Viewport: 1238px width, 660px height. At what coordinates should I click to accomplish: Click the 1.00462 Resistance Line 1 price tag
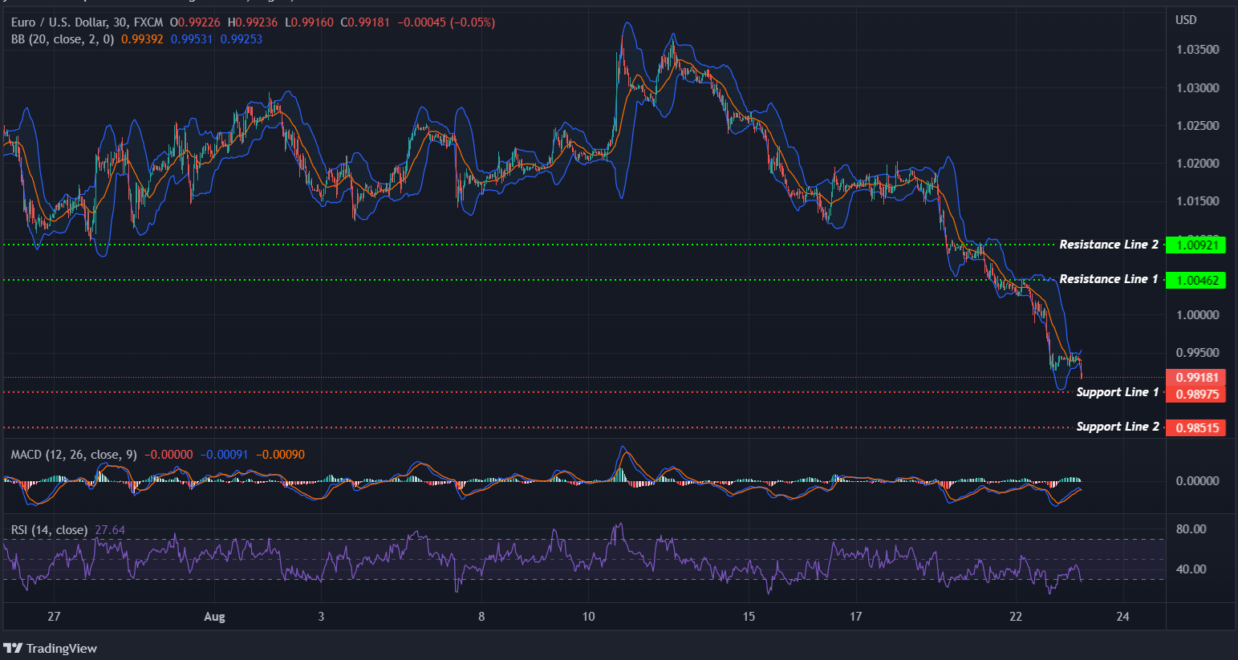pyautogui.click(x=1196, y=280)
